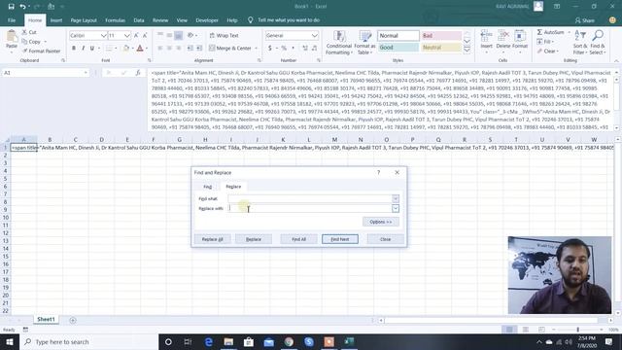Click the Paste clipboard icon
Image resolution: width=622 pixels, height=350 pixels.
(12, 37)
